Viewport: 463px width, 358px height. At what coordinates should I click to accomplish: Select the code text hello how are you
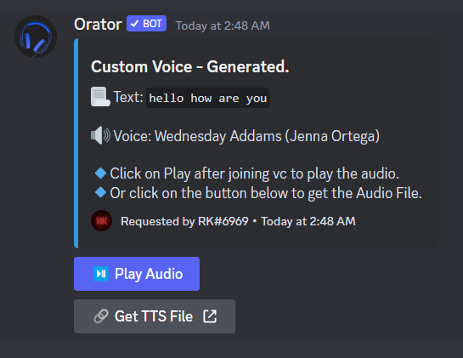click(x=207, y=98)
